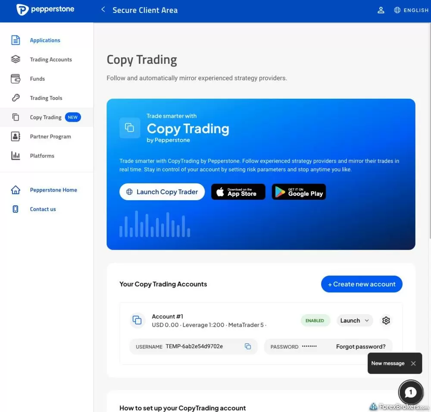431x412 pixels.
Task: Click the Platforms bar chart icon
Action: pyautogui.click(x=16, y=155)
